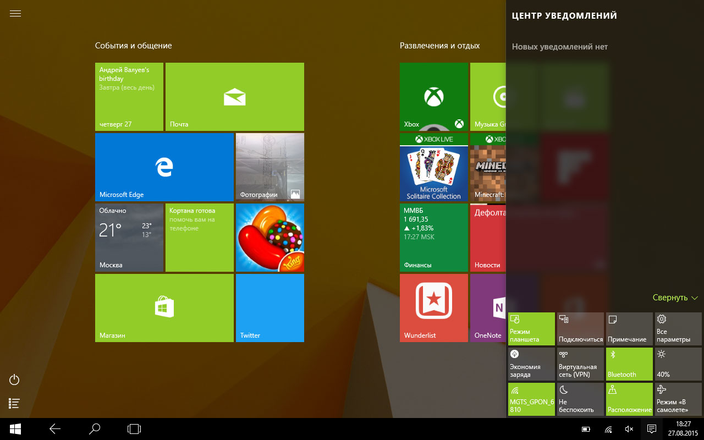Toggle Bluetooth quick action

[x=629, y=364]
